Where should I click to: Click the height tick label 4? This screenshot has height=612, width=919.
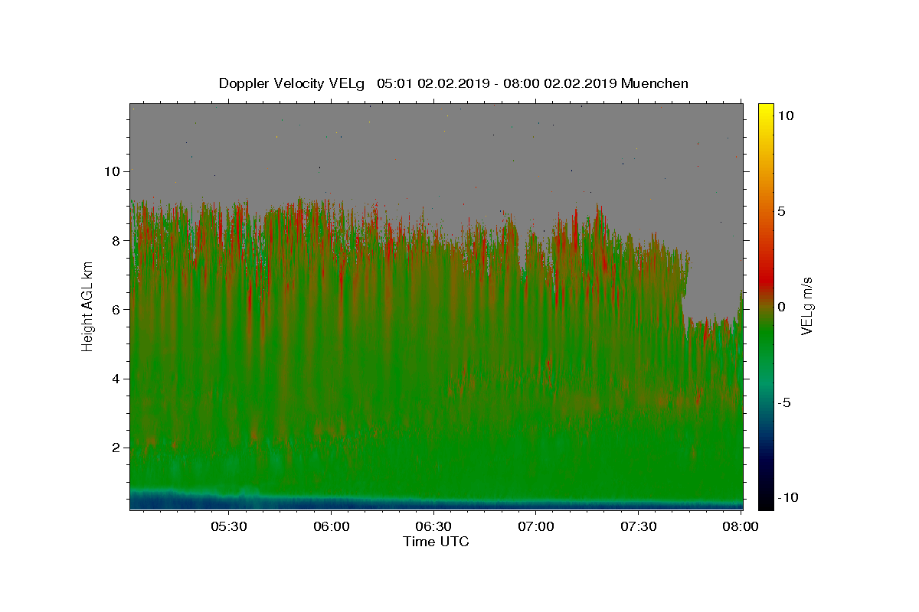pos(116,379)
